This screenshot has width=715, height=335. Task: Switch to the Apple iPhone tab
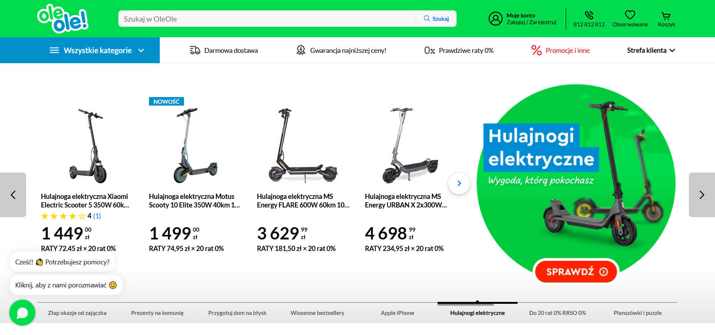click(397, 313)
